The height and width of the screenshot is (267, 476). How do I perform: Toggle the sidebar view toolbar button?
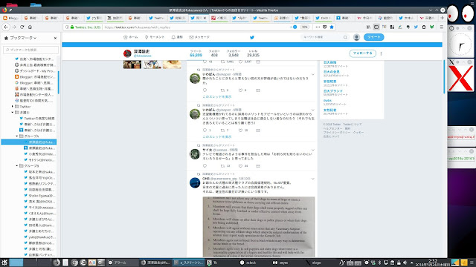(x=376, y=27)
